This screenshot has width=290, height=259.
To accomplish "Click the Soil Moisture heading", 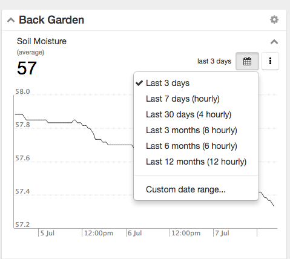I will pyautogui.click(x=42, y=41).
